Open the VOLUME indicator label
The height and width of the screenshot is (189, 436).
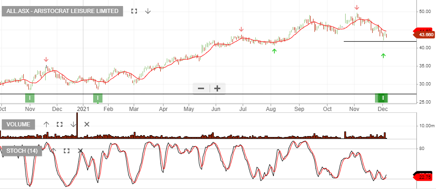coord(18,124)
